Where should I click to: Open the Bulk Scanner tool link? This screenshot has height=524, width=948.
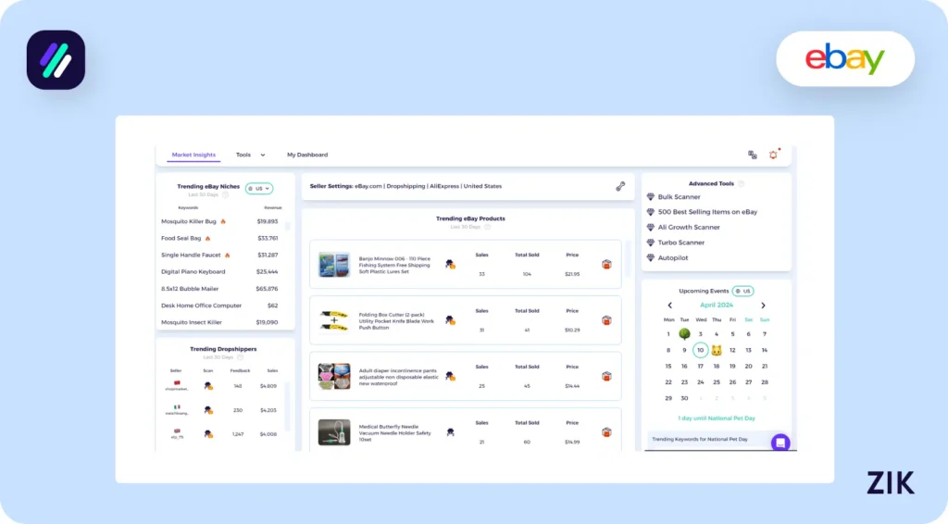click(x=679, y=197)
